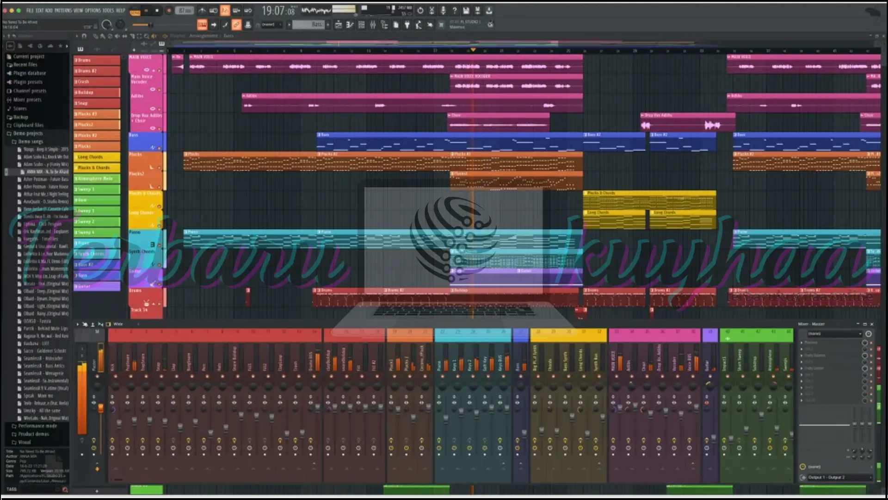The image size is (888, 500).
Task: Click the circular arrow icon in top toolbar
Action: 420,10
